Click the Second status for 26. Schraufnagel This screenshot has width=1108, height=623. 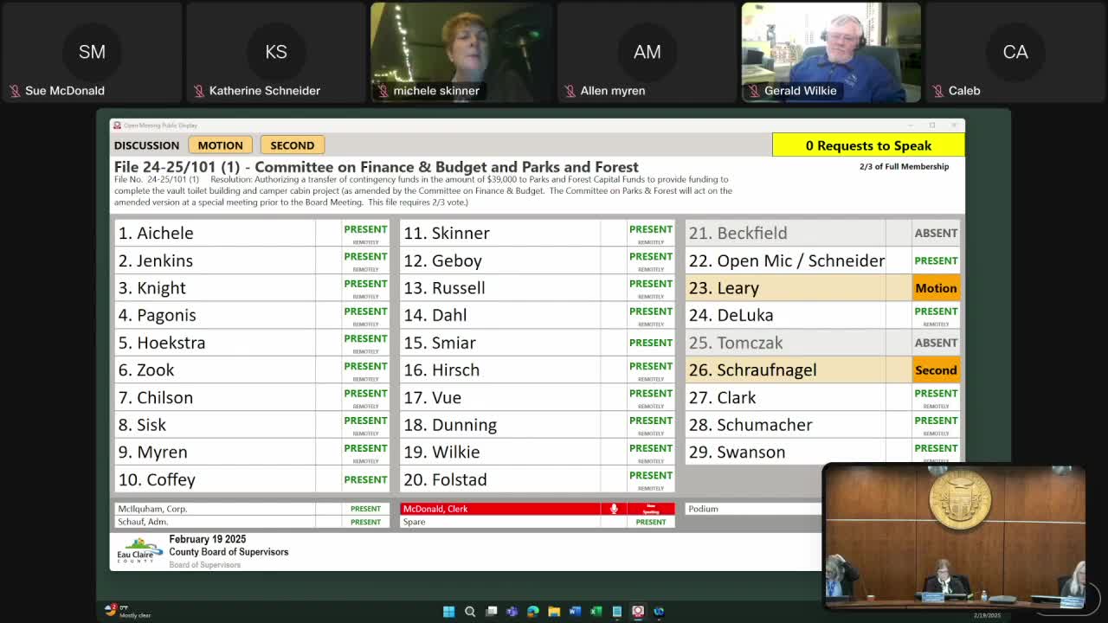(936, 370)
